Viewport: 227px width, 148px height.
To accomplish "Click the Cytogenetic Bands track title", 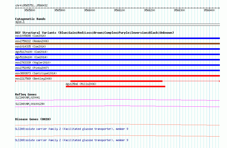I will (x=30, y=19).
